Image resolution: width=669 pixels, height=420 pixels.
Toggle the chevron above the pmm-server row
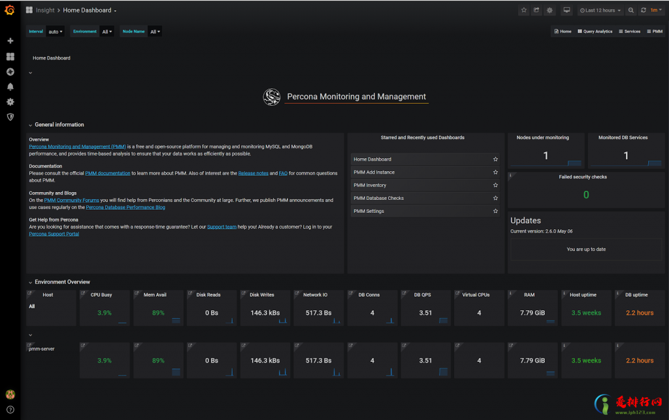[x=30, y=335]
